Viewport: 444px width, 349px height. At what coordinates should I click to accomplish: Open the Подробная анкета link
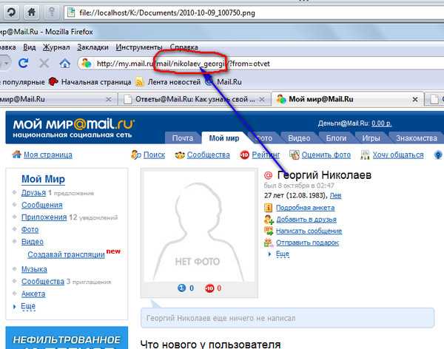pos(305,208)
